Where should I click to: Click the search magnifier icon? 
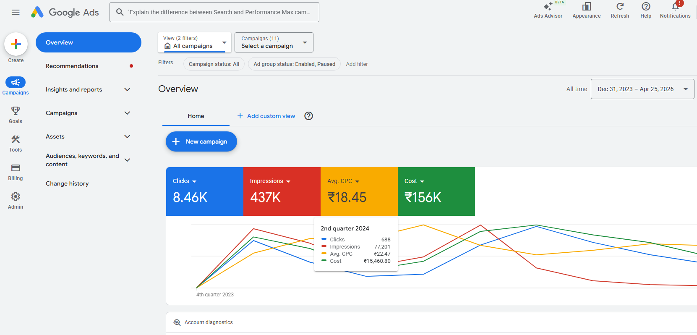pos(120,12)
